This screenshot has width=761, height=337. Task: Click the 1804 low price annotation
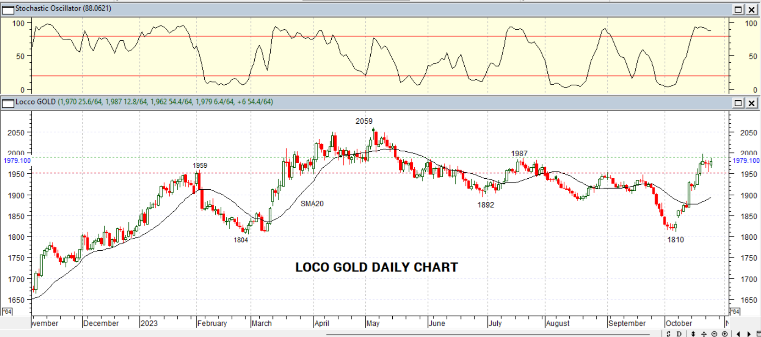click(241, 240)
